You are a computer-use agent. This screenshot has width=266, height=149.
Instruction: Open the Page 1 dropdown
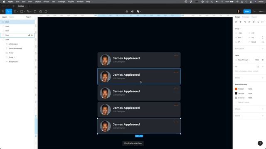pyautogui.click(x=29, y=17)
